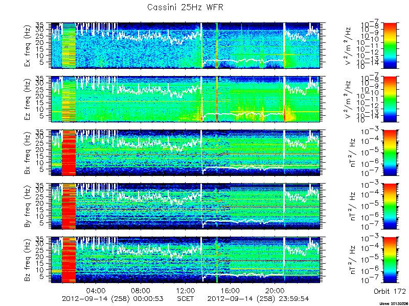The width and height of the screenshot is (409, 306).
Task: Click the '16:00' time axis label
Action: 231,290
